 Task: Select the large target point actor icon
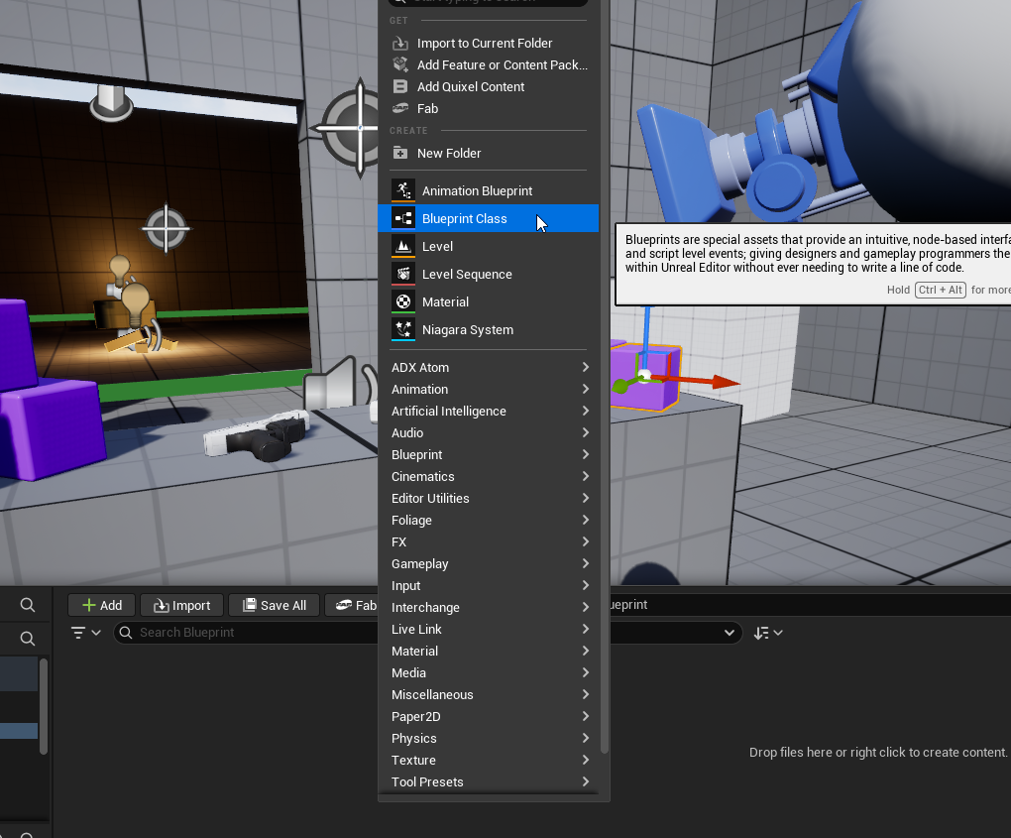350,128
